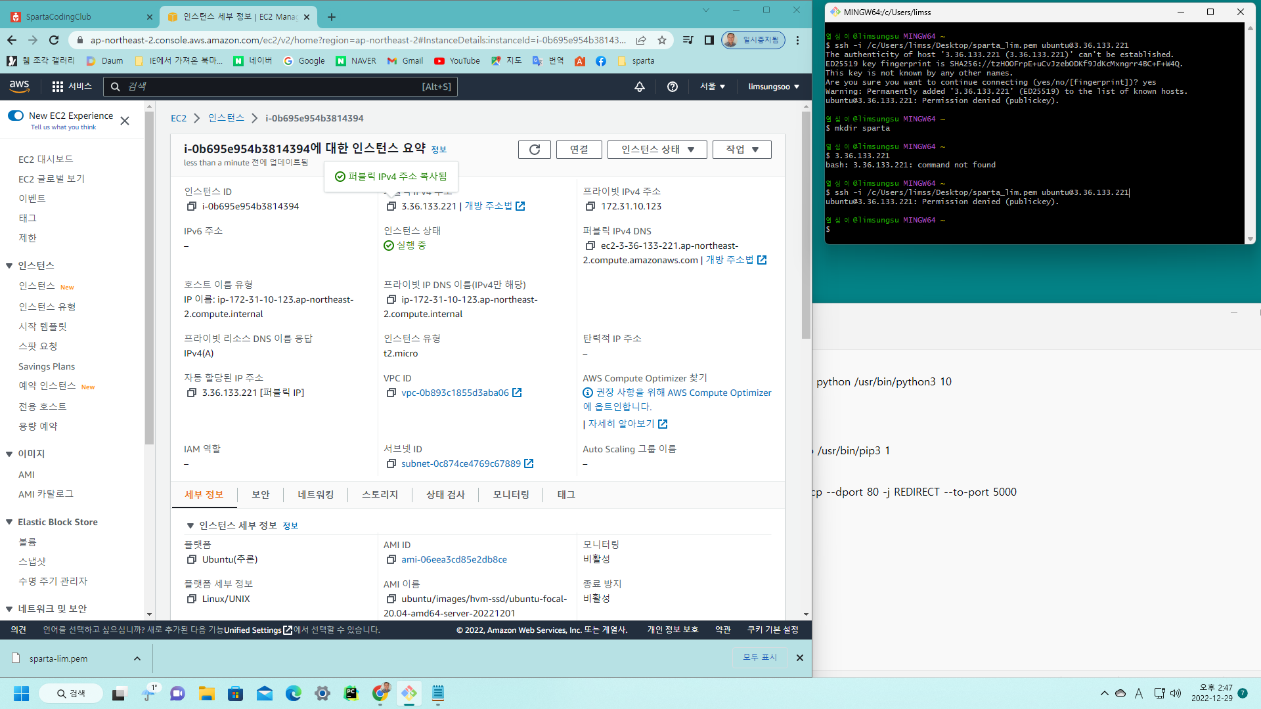
Task: Copy the subnet ID
Action: 391,463
